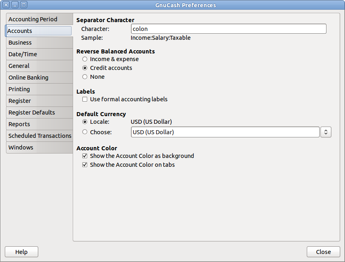Select the Choose currency radio button
345x262 pixels.
click(x=85, y=132)
